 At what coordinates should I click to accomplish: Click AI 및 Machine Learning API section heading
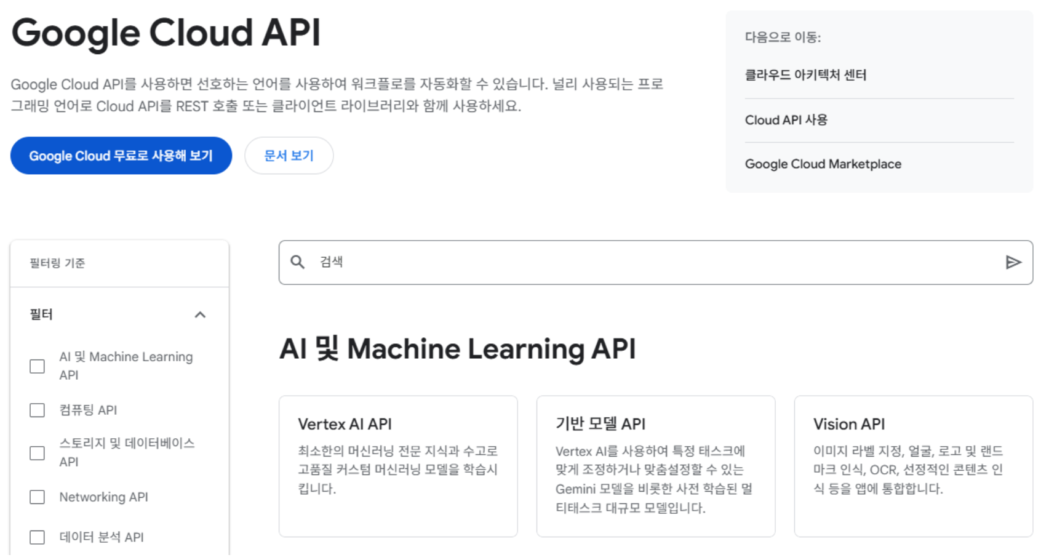pos(457,349)
